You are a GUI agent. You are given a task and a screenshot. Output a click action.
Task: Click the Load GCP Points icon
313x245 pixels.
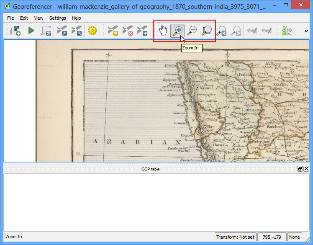click(x=62, y=31)
